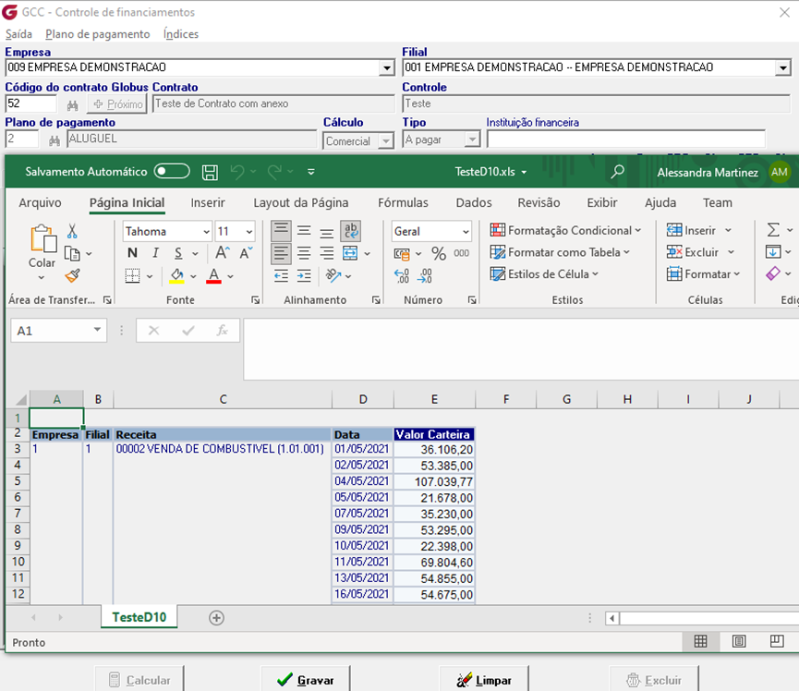
Task: Open the Empresa dropdown
Action: tap(387, 67)
